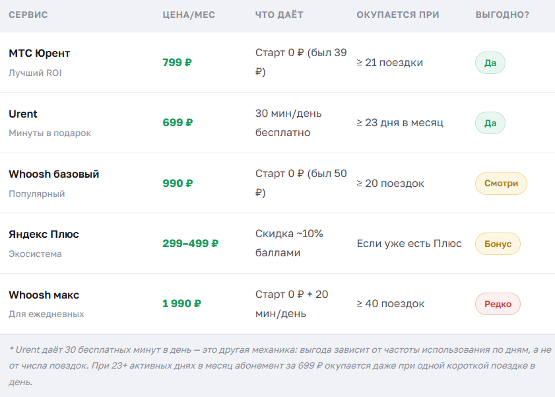Image resolution: width=555 pixels, height=397 pixels.
Task: Open the Whoosh базовый service name
Action: (54, 174)
